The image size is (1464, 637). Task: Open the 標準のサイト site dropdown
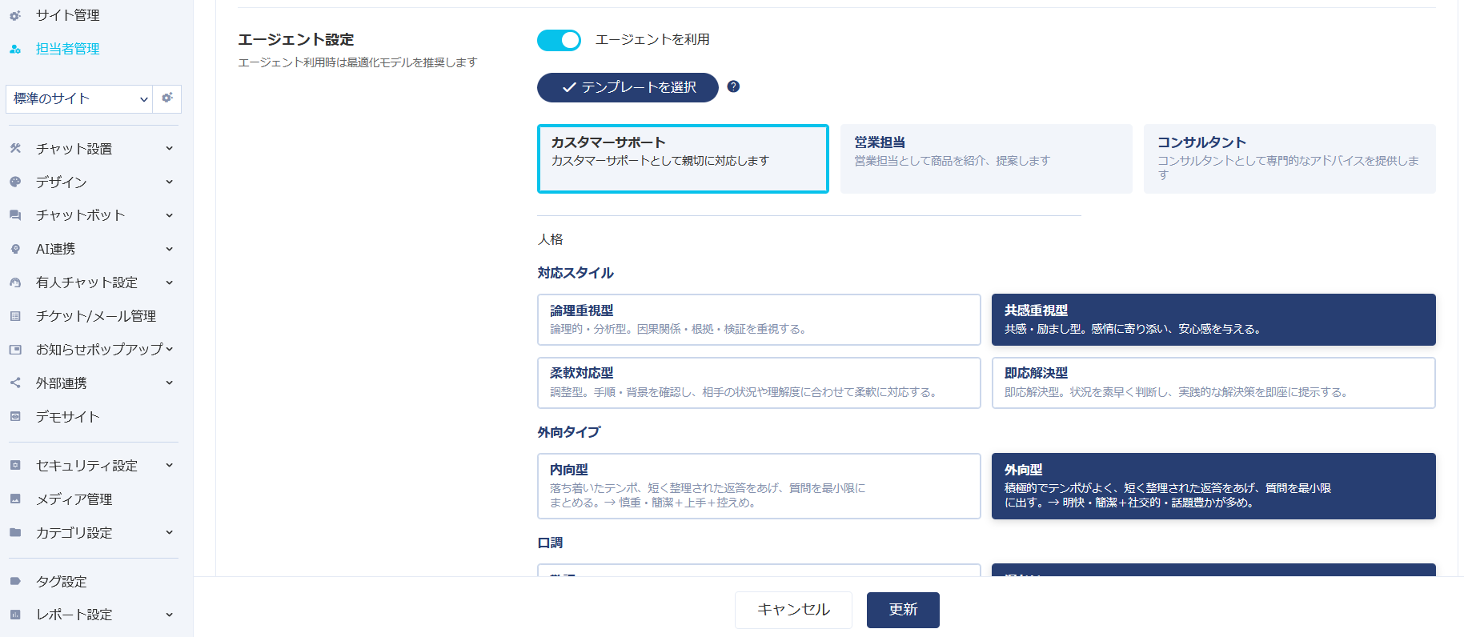coord(78,98)
